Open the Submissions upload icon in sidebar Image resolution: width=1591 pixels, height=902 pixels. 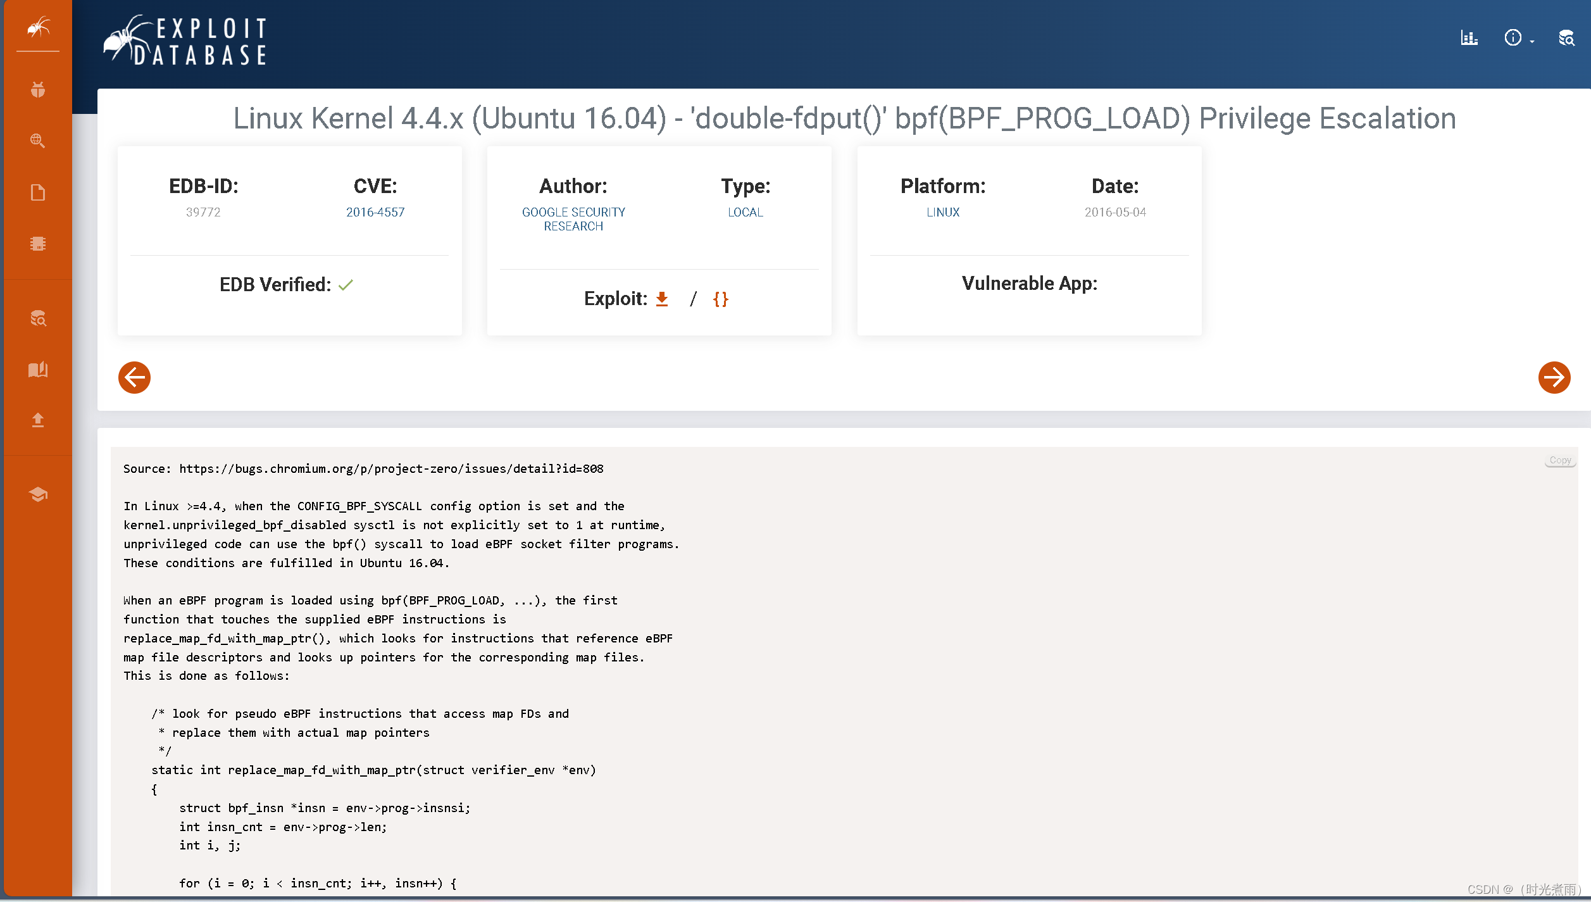[38, 420]
